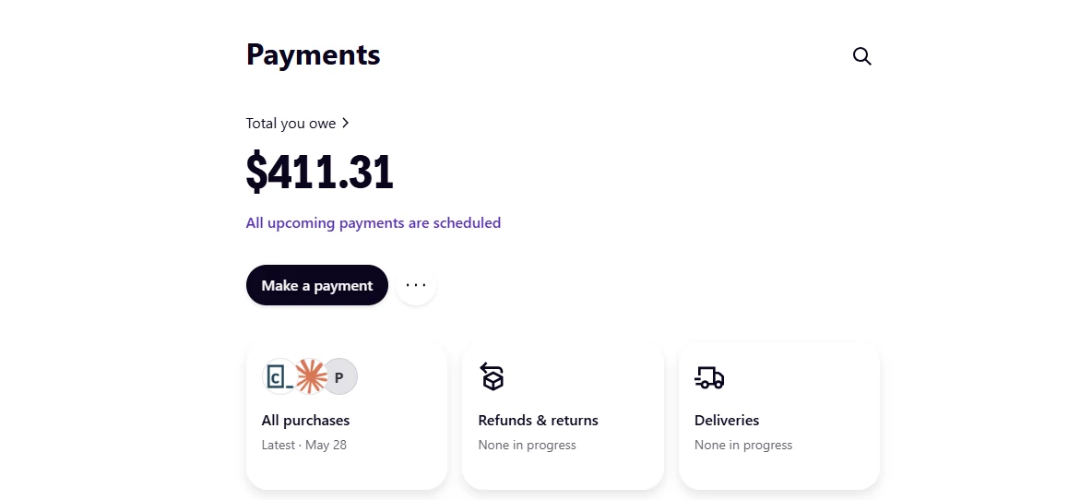Open the 'Refunds & returns' card
The height and width of the screenshot is (500, 1092).
[563, 416]
